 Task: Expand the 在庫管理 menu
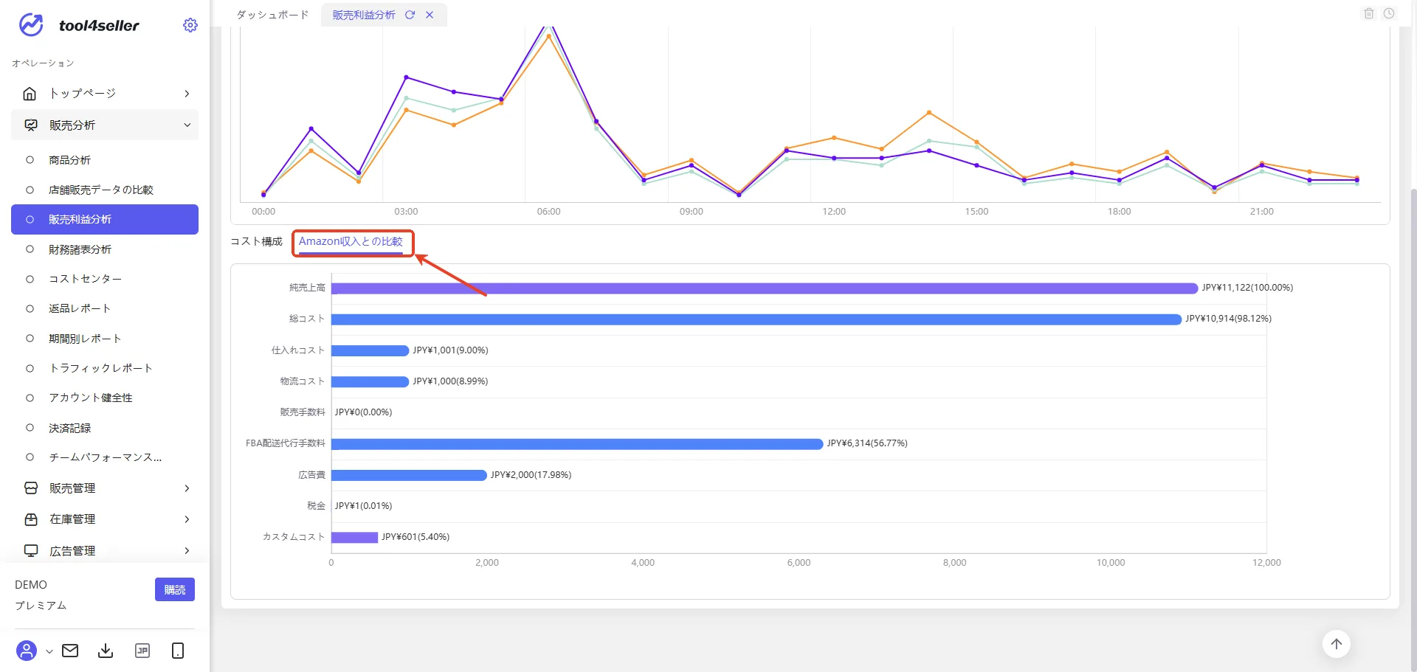[105, 519]
